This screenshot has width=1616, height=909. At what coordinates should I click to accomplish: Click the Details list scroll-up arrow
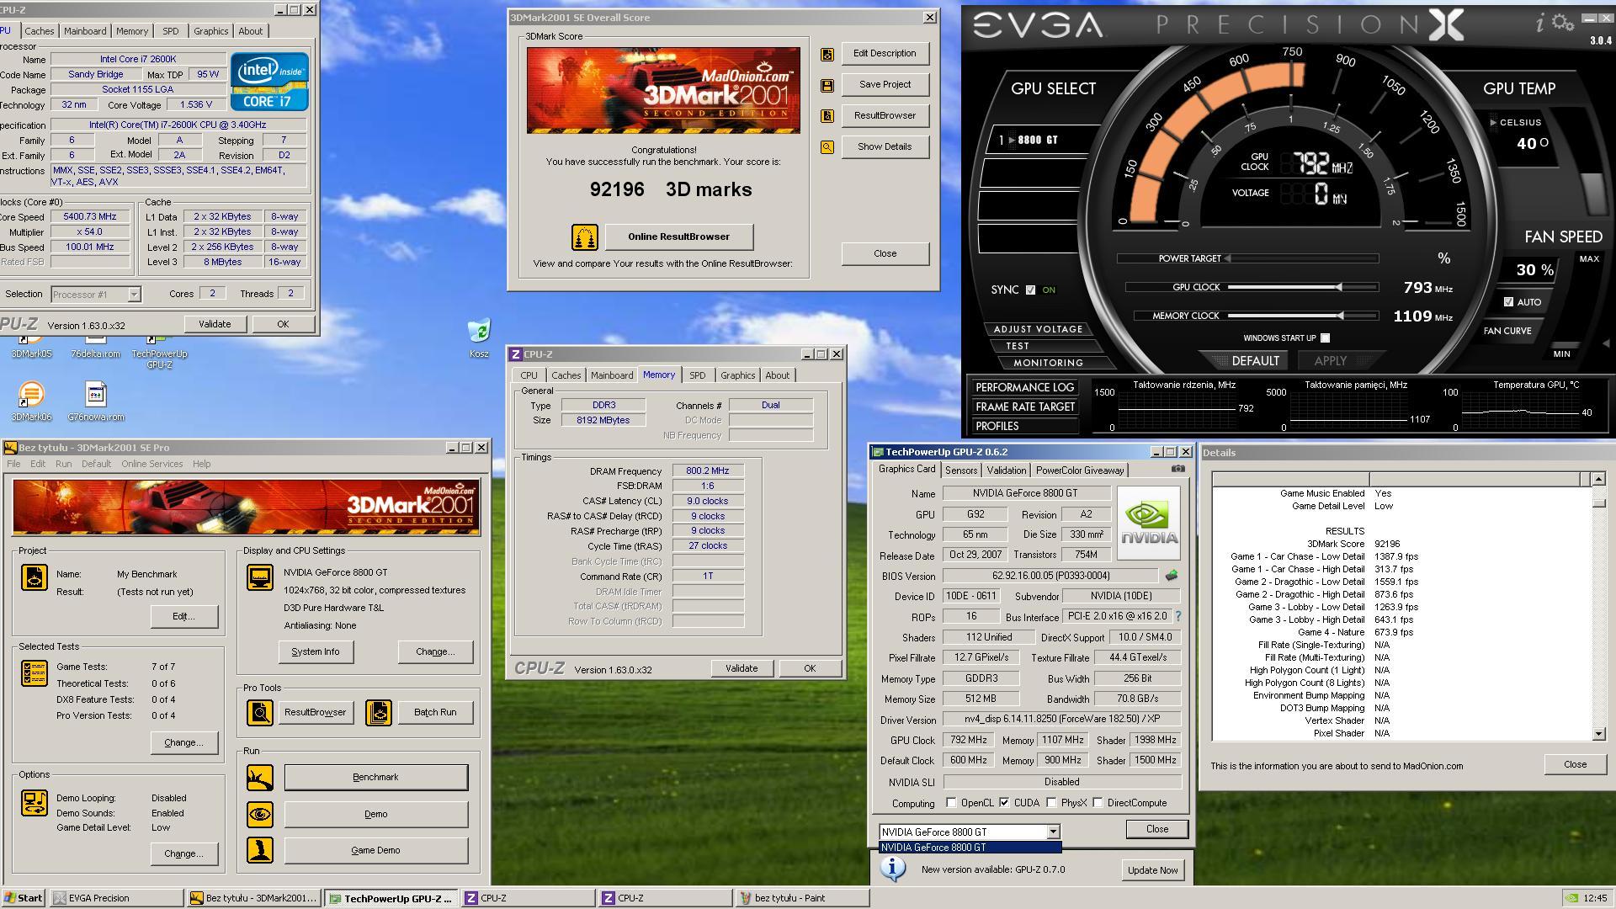coord(1599,479)
